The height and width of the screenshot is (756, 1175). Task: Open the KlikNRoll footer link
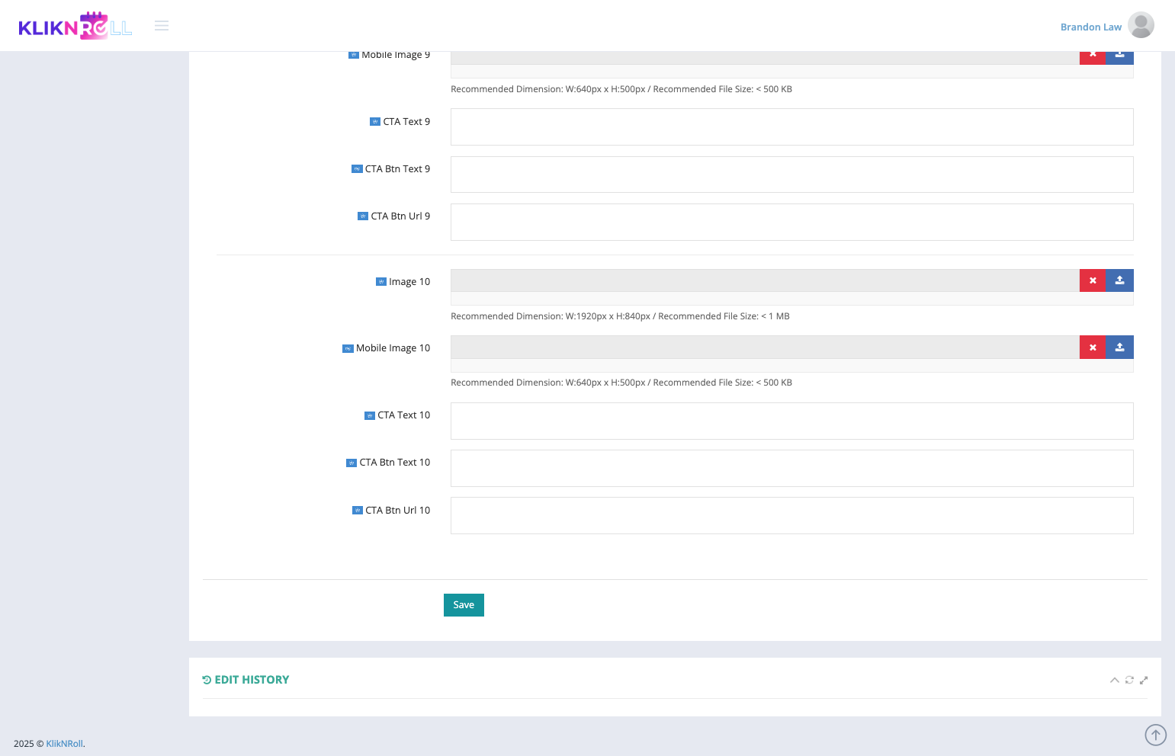click(x=64, y=744)
